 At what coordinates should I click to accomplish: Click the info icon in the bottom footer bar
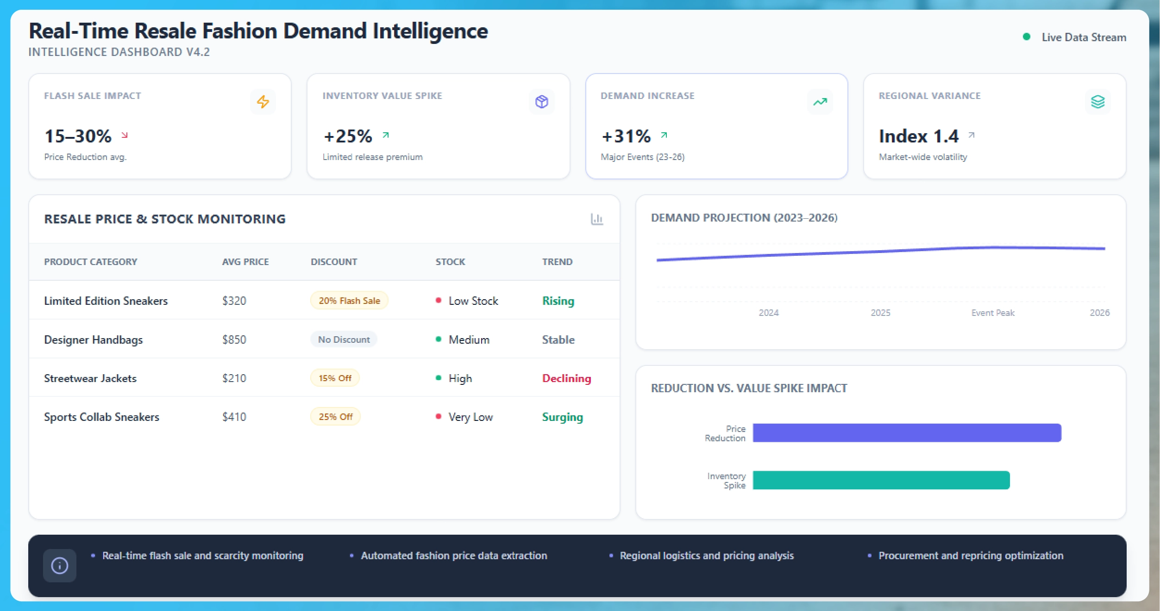tap(59, 565)
